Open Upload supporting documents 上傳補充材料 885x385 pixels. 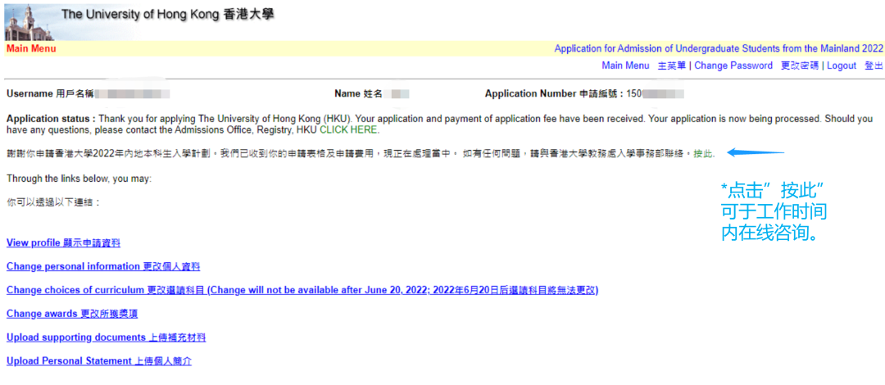[x=106, y=337]
